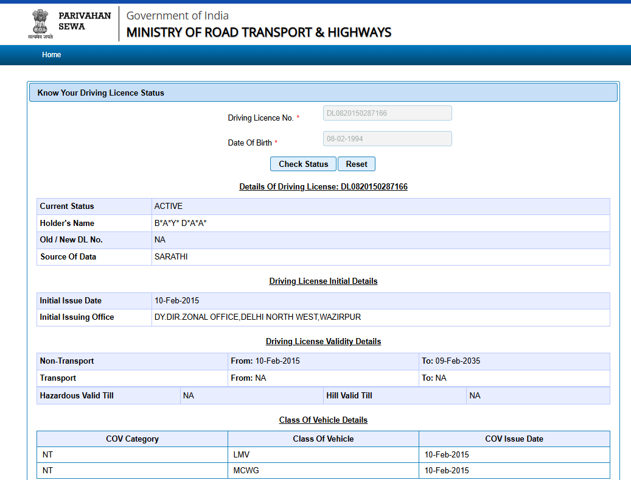631x480 pixels.
Task: Select the LMV class of vehicle cell
Action: (x=241, y=455)
